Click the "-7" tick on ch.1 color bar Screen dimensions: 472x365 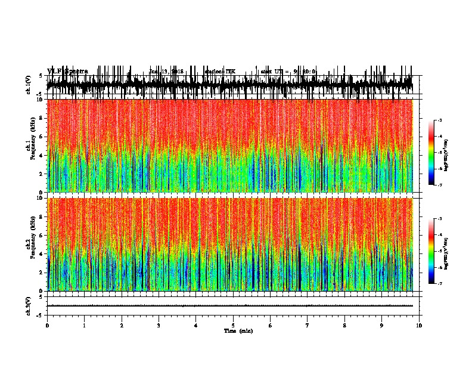click(439, 185)
